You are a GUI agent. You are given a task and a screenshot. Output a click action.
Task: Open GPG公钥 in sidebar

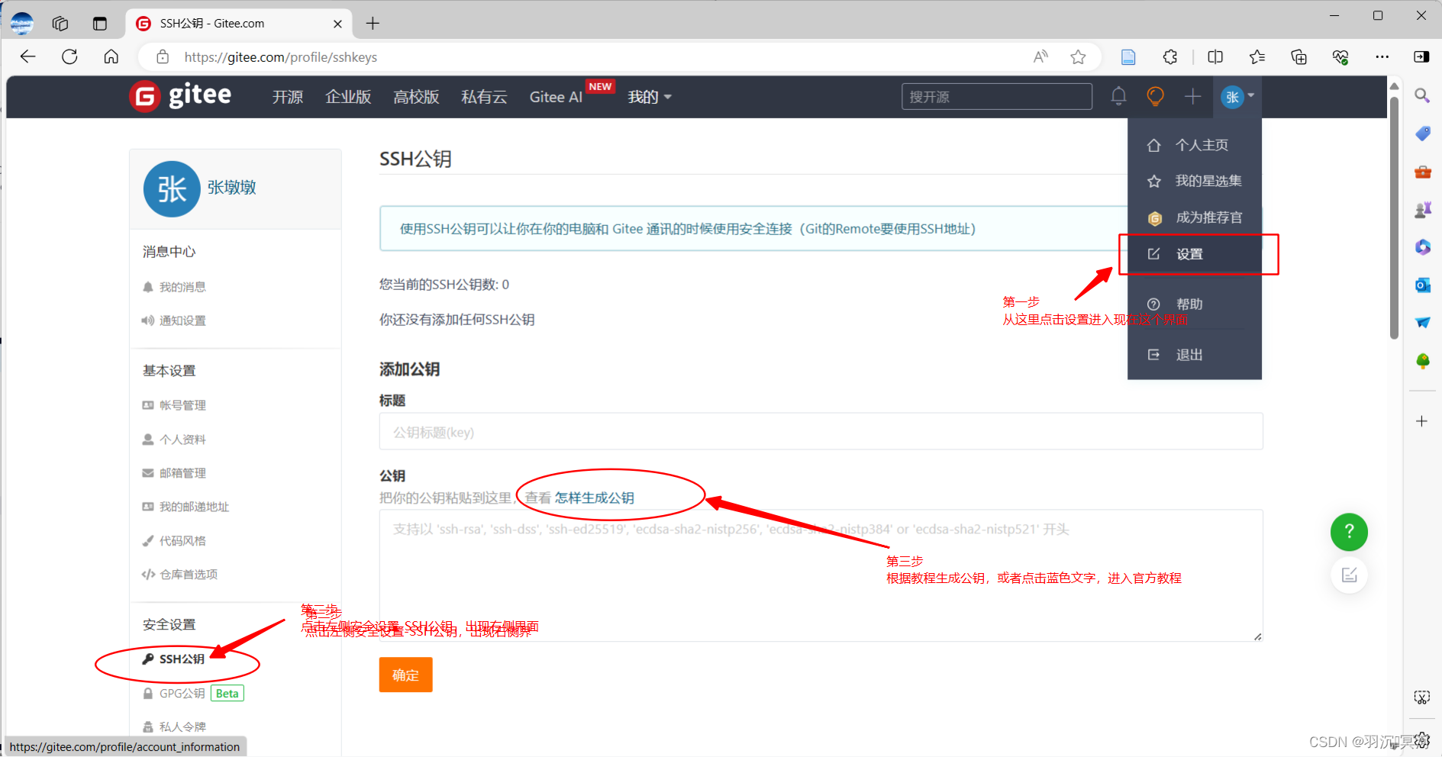tap(174, 693)
